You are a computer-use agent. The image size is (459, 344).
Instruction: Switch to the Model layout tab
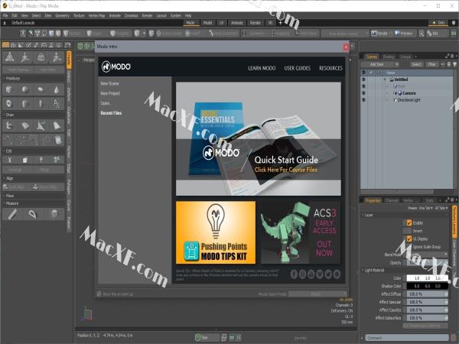207,23
